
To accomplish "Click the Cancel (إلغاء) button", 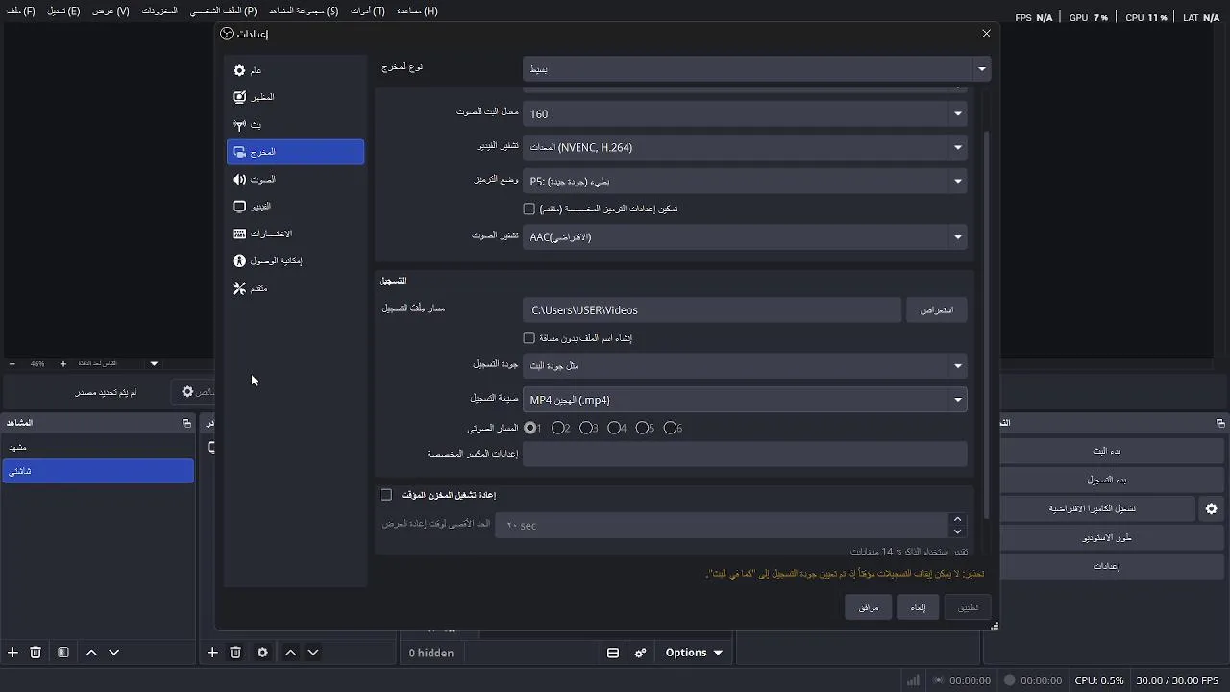I will point(918,607).
